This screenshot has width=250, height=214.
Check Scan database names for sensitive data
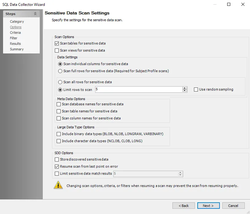pos(59,104)
